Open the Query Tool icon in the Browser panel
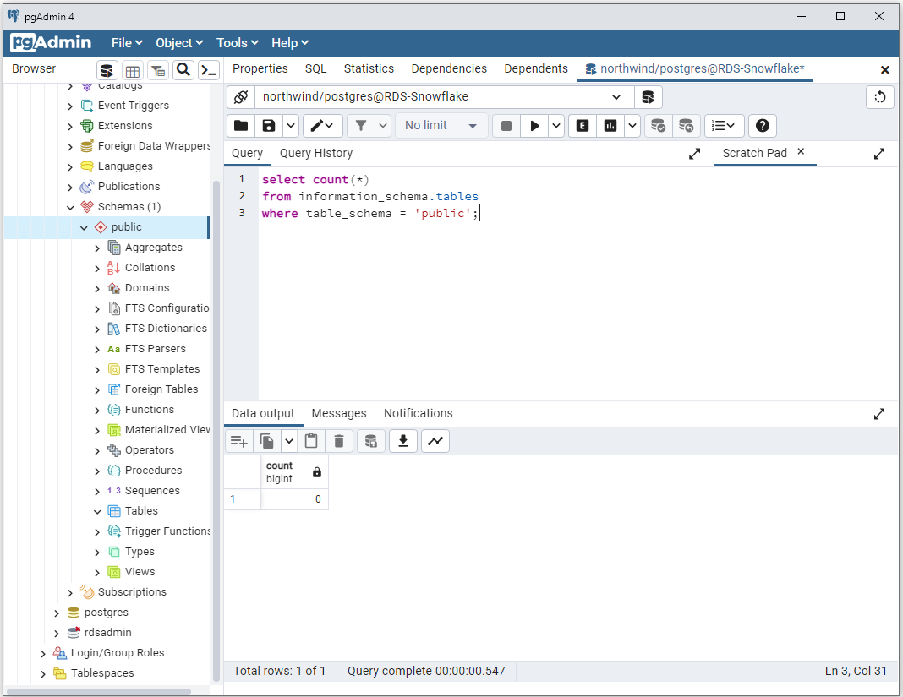This screenshot has width=903, height=697. click(x=107, y=71)
